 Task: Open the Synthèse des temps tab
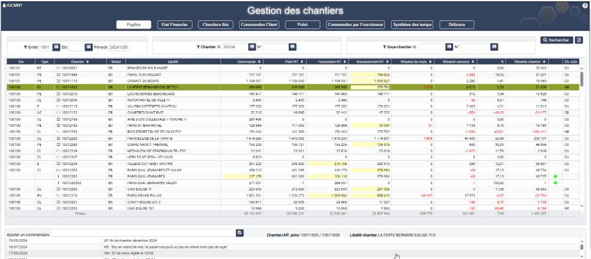[413, 25]
